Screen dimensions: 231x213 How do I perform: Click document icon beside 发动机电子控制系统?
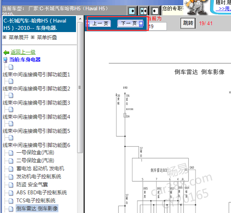[11, 177]
